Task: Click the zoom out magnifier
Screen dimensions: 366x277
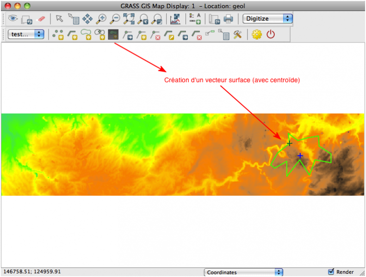Action: (x=115, y=19)
